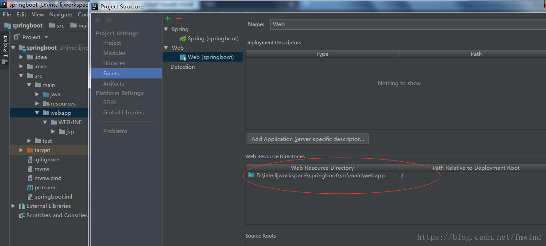The width and height of the screenshot is (546, 246).
Task: Click the web resource directory folder icon
Action: tap(251, 176)
